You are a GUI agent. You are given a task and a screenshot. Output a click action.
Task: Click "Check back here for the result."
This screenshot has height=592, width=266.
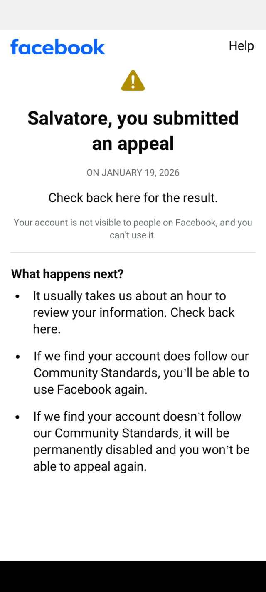(x=133, y=198)
